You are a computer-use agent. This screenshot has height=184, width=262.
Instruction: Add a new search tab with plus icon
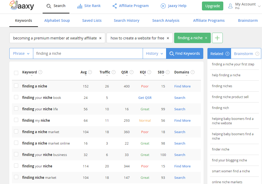pos(217,38)
